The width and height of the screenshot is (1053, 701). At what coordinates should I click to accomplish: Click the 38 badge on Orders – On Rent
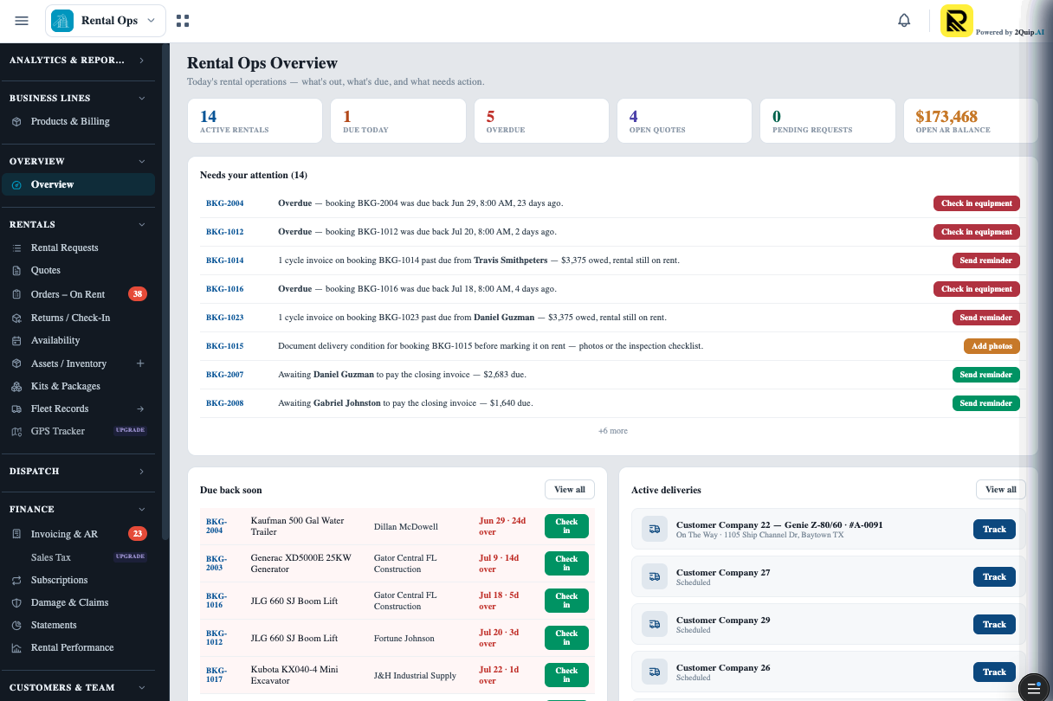138,294
